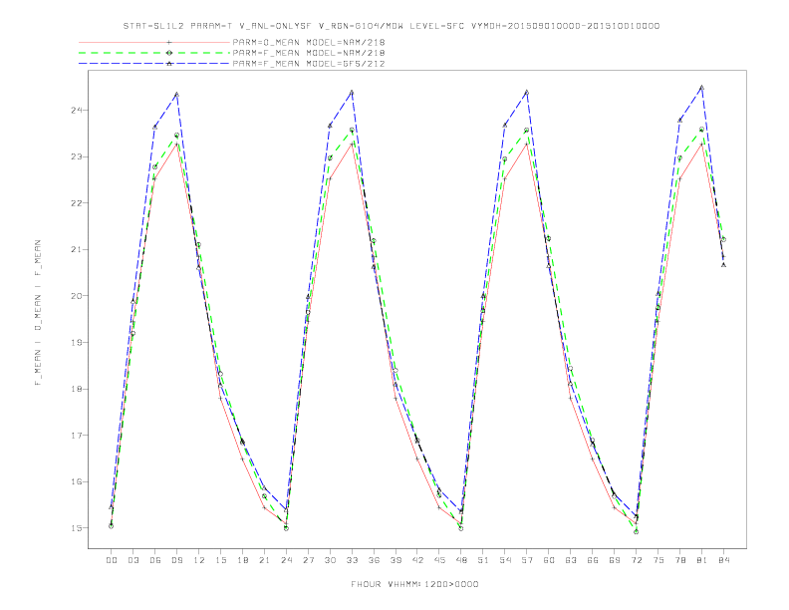Click the x-axis tick label 78
This screenshot has height=610, width=789.
(680, 560)
